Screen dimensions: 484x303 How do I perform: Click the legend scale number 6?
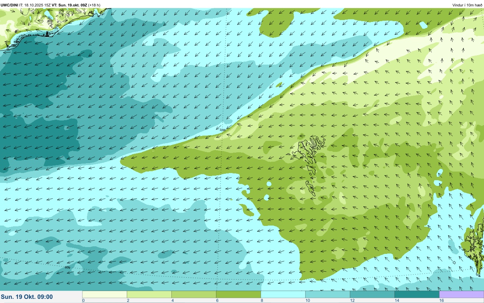[x=217, y=300]
